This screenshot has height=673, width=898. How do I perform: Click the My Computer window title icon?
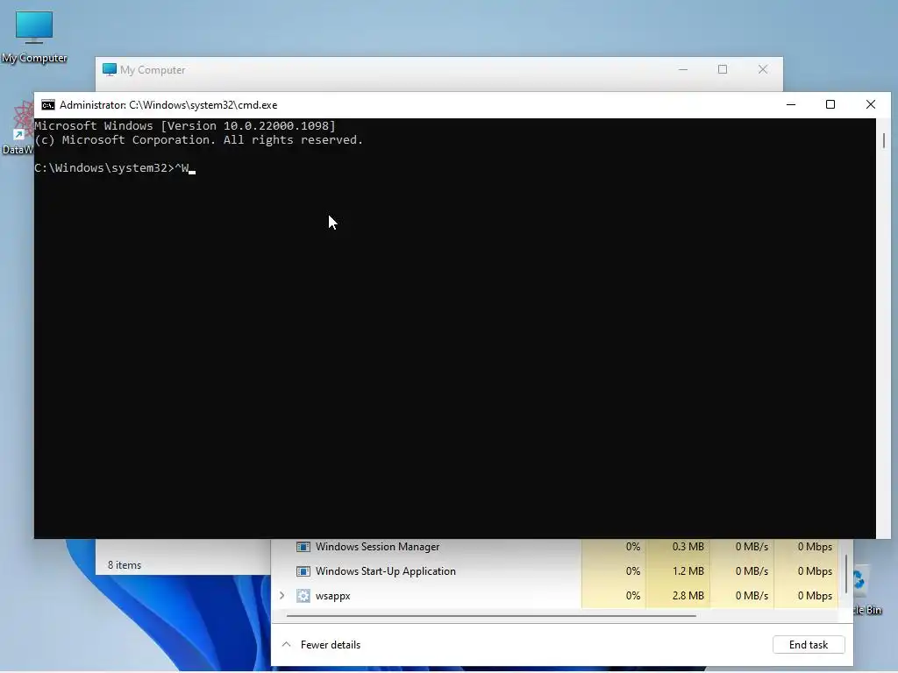coord(110,70)
